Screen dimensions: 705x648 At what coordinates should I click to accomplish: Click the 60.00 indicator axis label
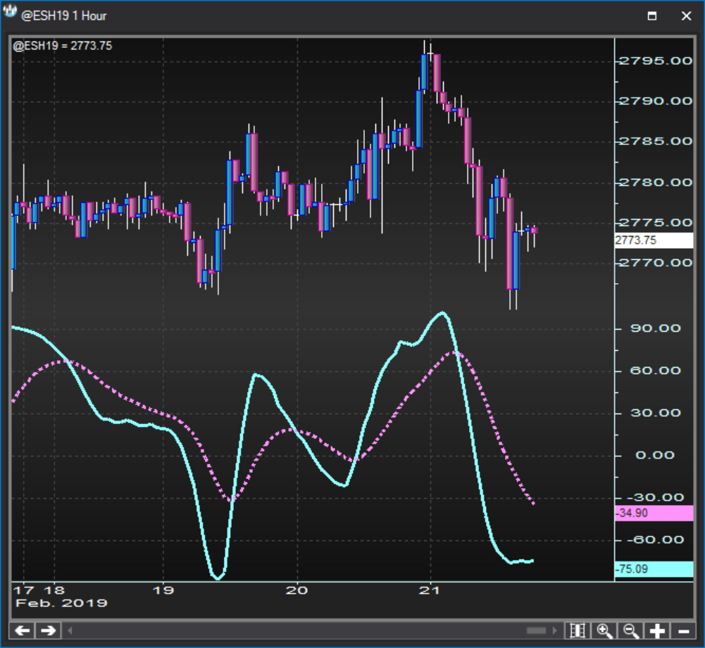656,370
